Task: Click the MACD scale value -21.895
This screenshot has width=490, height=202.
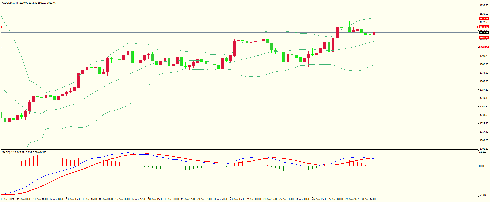Action: pos(483,195)
